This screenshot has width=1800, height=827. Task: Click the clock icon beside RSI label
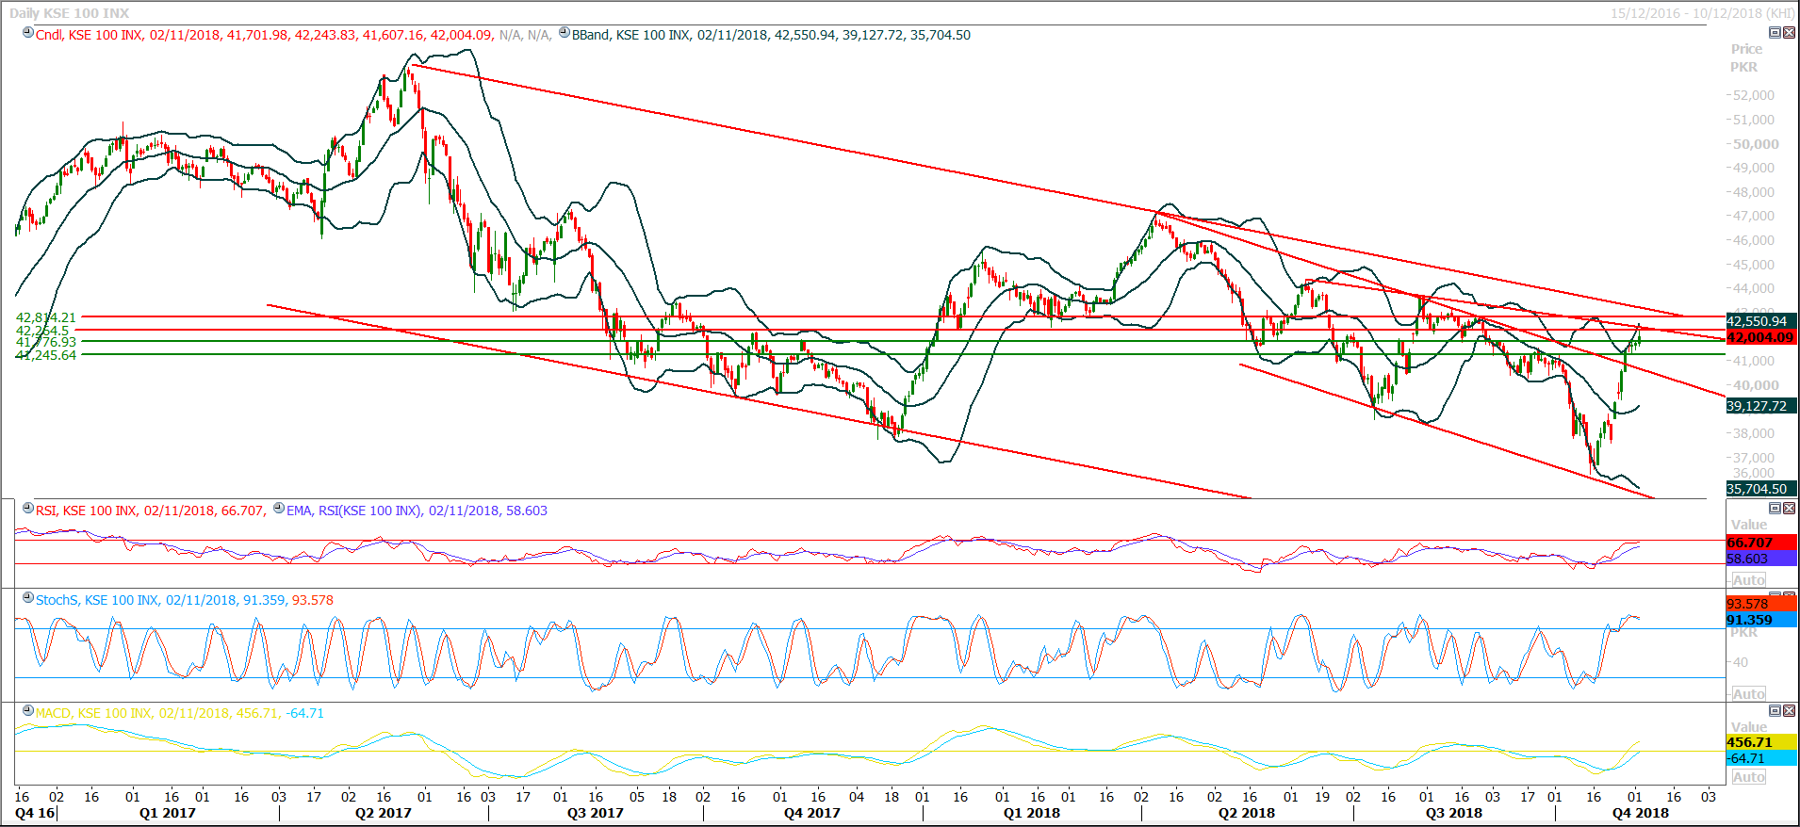(28, 509)
